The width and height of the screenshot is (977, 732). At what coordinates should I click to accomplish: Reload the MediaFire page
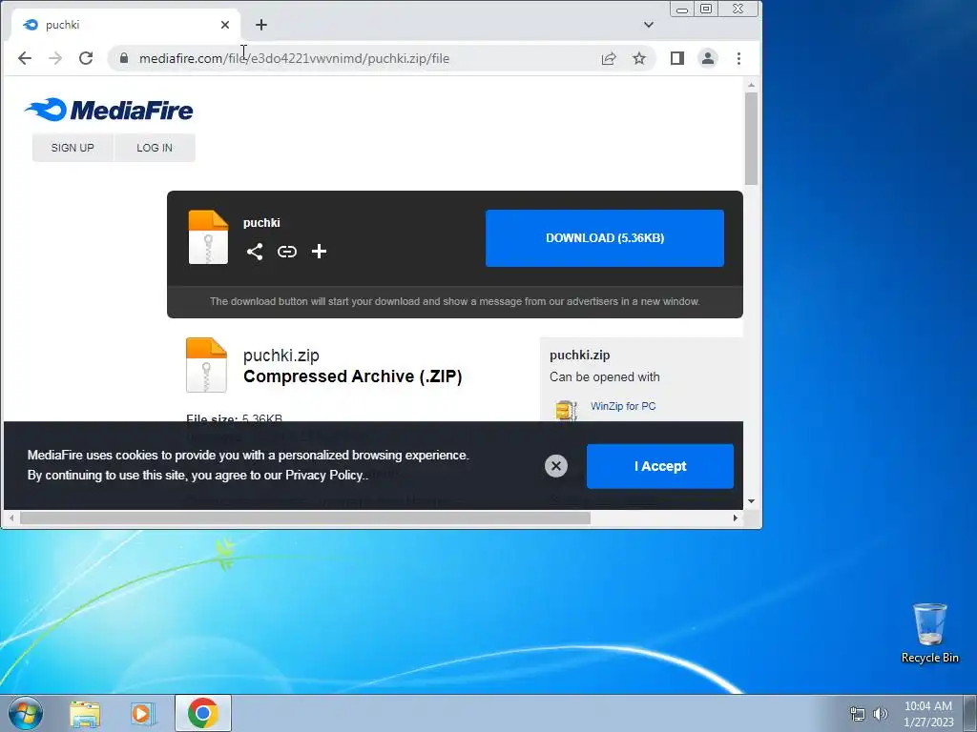pos(86,58)
